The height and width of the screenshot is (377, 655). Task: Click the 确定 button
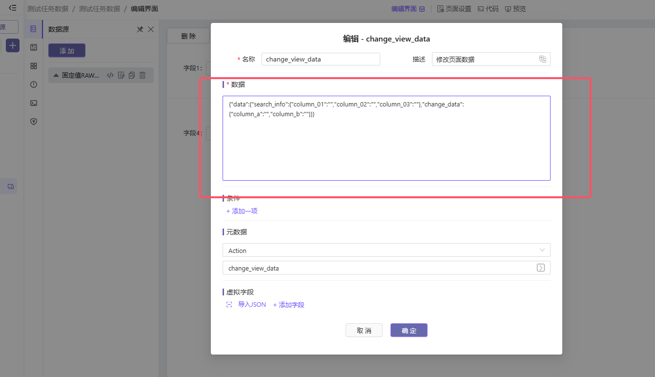coord(409,330)
